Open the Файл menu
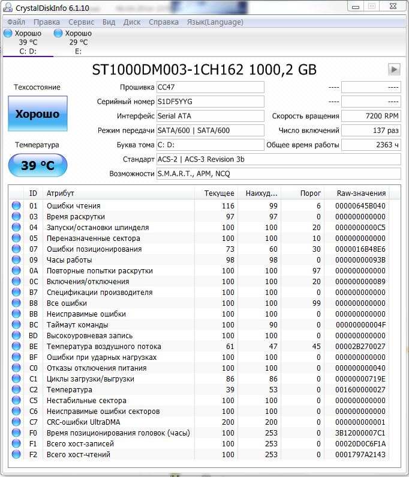 pos(16,22)
